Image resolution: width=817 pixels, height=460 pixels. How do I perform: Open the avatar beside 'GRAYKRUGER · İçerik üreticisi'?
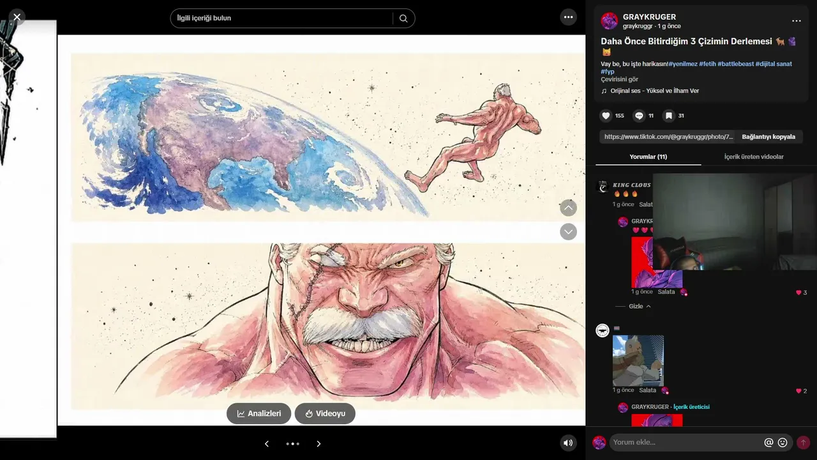point(623,407)
